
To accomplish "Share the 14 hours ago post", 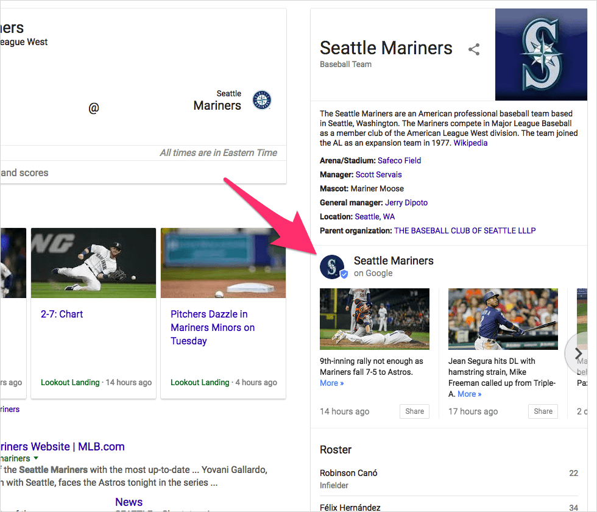I will (414, 411).
